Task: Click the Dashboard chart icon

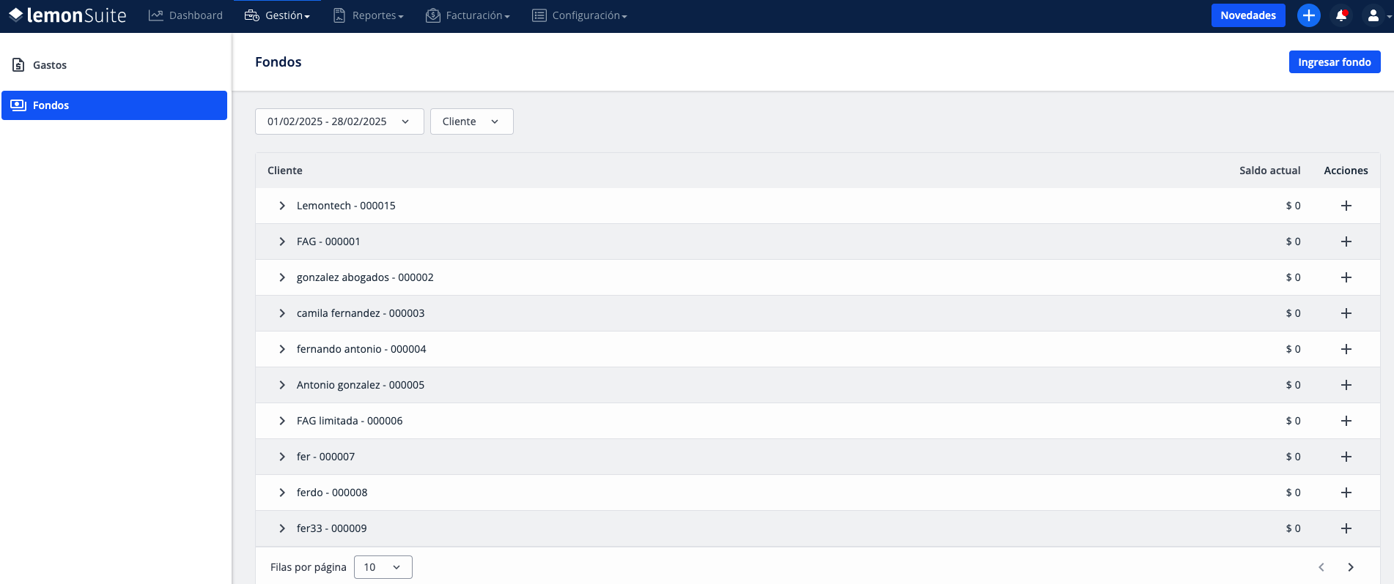Action: [x=155, y=15]
